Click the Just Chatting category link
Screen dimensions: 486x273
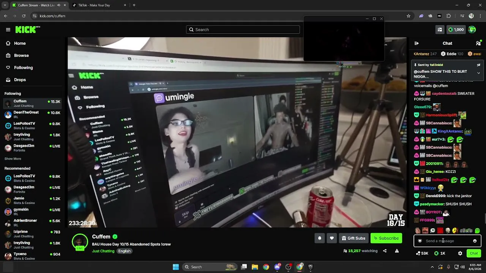click(x=103, y=251)
